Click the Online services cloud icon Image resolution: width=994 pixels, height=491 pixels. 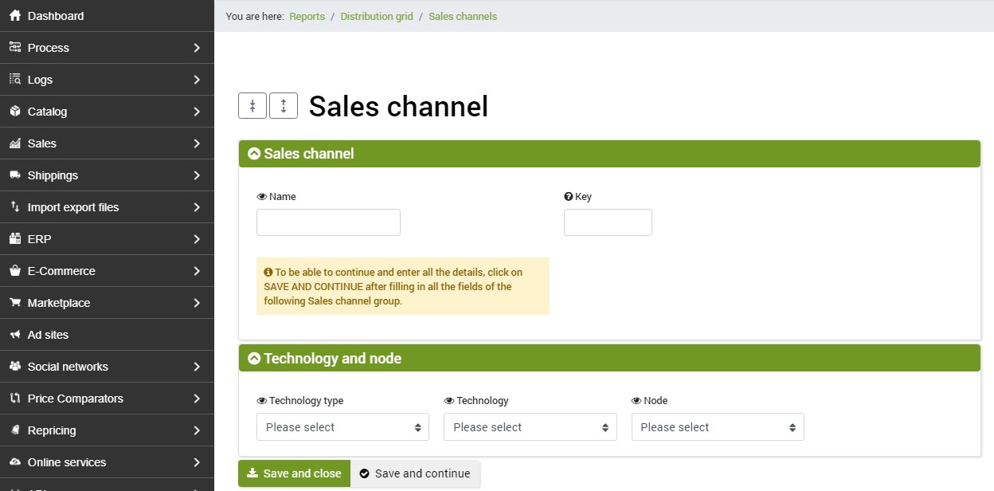(14, 462)
